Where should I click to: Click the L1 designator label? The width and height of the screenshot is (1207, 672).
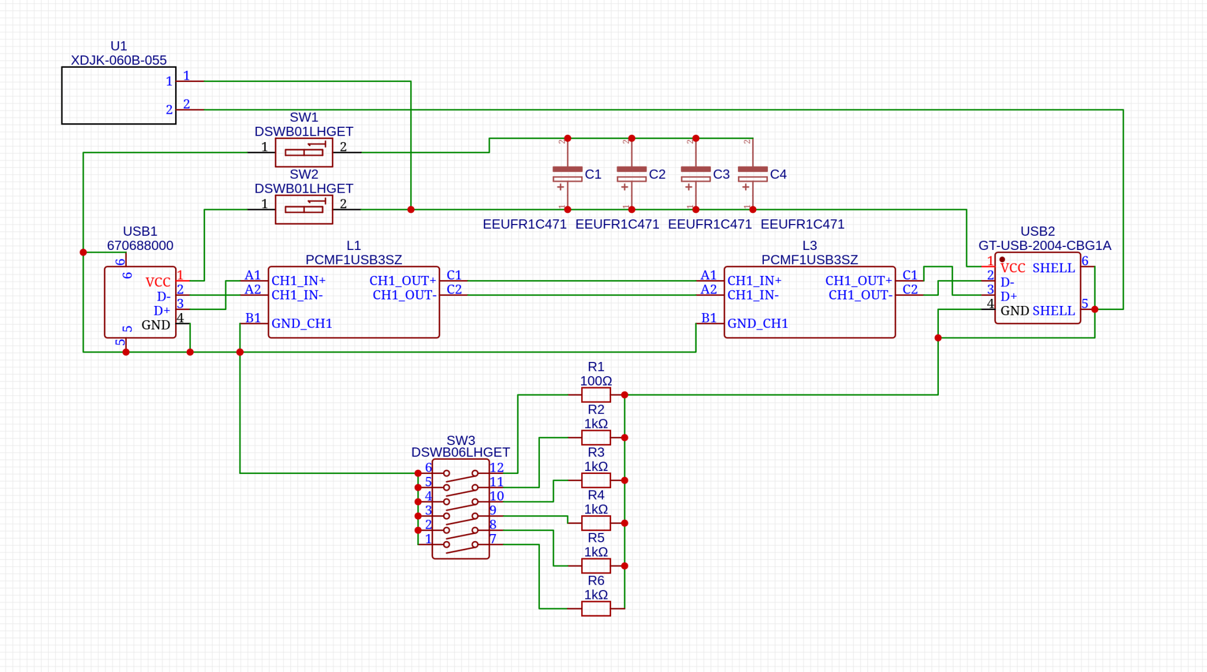click(354, 245)
